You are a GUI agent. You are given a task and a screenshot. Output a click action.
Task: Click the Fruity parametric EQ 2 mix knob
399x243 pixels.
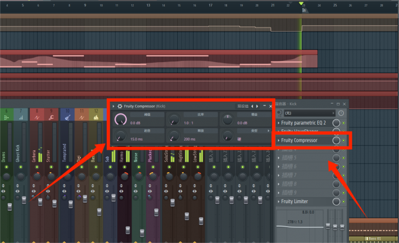336,123
